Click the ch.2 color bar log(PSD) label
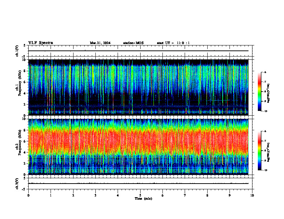The image size is (284, 219). tap(269, 152)
